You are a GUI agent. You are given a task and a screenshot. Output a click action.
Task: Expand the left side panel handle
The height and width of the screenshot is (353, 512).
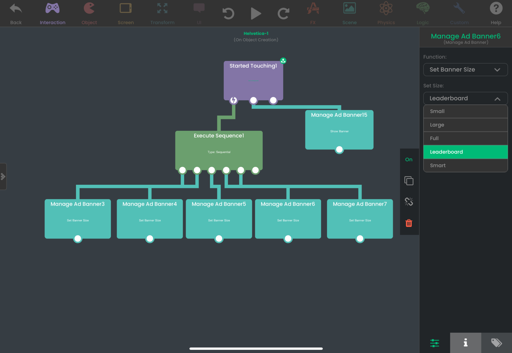click(x=3, y=176)
